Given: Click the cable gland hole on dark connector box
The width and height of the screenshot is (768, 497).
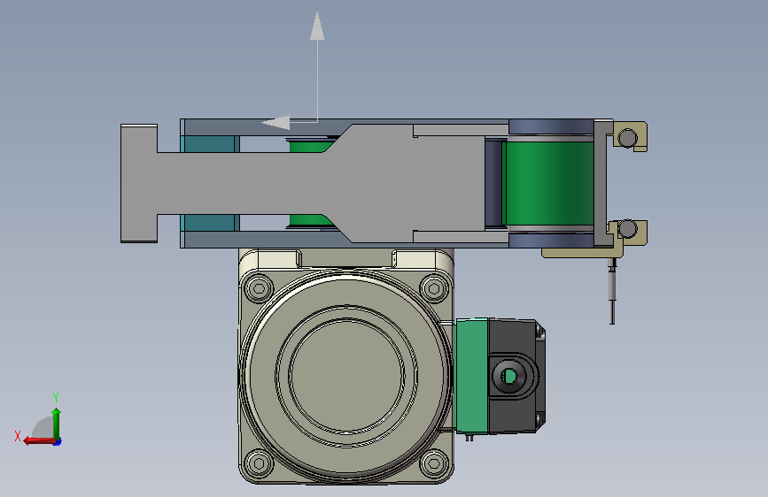Looking at the screenshot, I should coord(509,376).
